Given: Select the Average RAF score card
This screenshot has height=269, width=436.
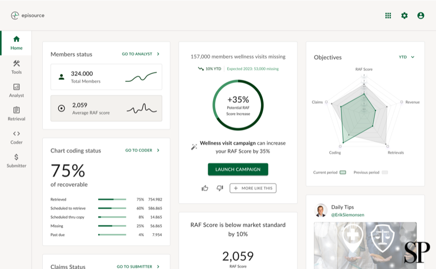Looking at the screenshot, I should [x=106, y=108].
